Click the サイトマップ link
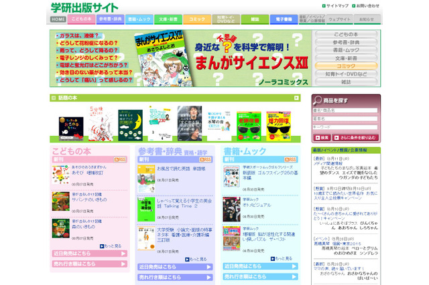 (x=335, y=6)
